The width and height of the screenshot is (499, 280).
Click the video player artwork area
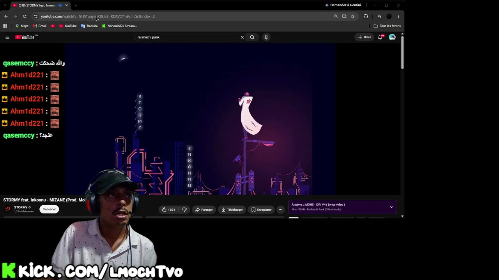pyautogui.click(x=200, y=119)
